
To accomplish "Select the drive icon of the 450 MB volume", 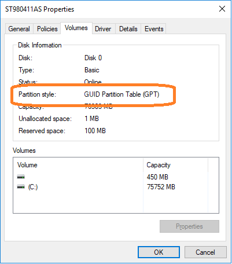I will [x=21, y=177].
